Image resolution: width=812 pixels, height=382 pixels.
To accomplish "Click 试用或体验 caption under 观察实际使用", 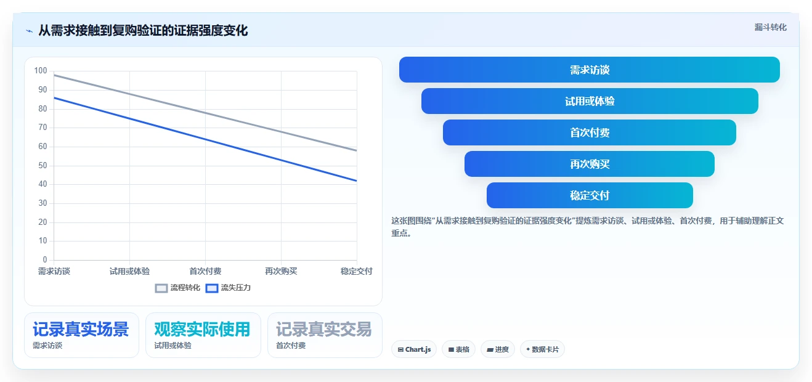I will pos(173,346).
